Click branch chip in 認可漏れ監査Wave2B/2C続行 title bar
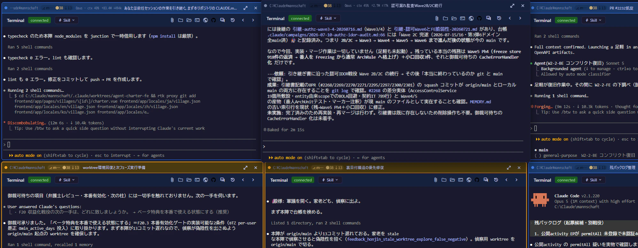This screenshot has height=248, width=638. tap(316, 6)
